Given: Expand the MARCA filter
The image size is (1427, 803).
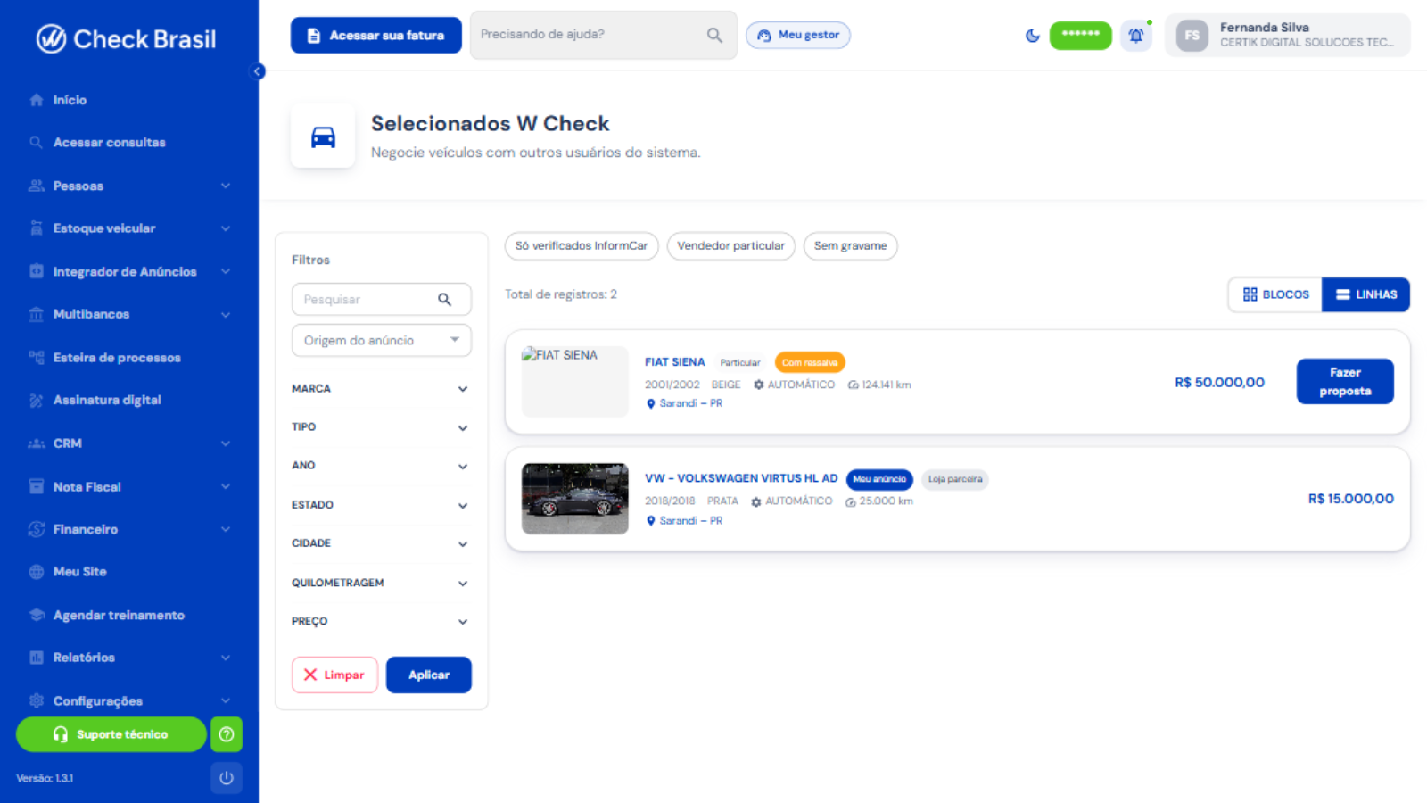Looking at the screenshot, I should pyautogui.click(x=382, y=389).
